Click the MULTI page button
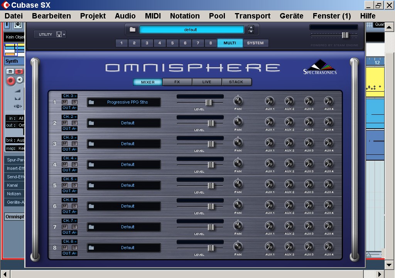The height and width of the screenshot is (278, 395). 230,43
